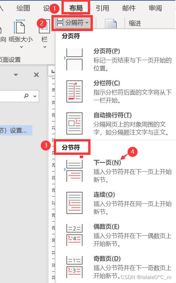Click the 奇数页 odd page icon
176x283 pixels.
(74, 267)
